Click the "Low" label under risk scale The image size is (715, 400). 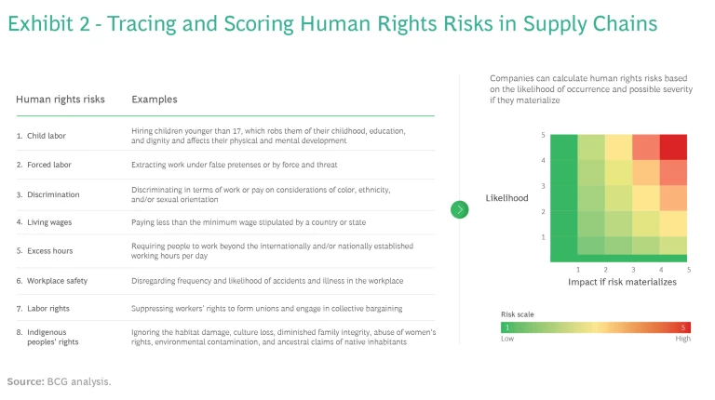(508, 340)
